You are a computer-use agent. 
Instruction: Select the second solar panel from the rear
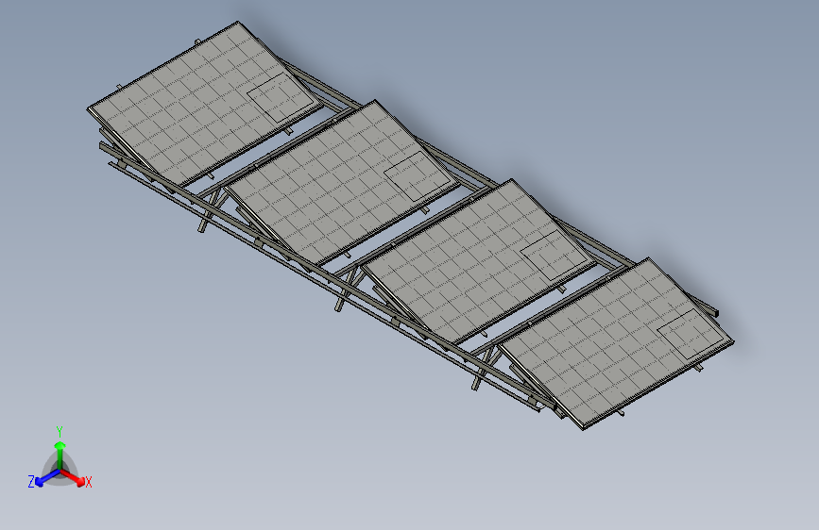342,183
